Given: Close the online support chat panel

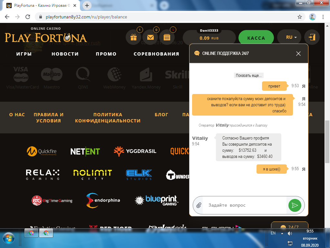Looking at the screenshot, I should (298, 54).
